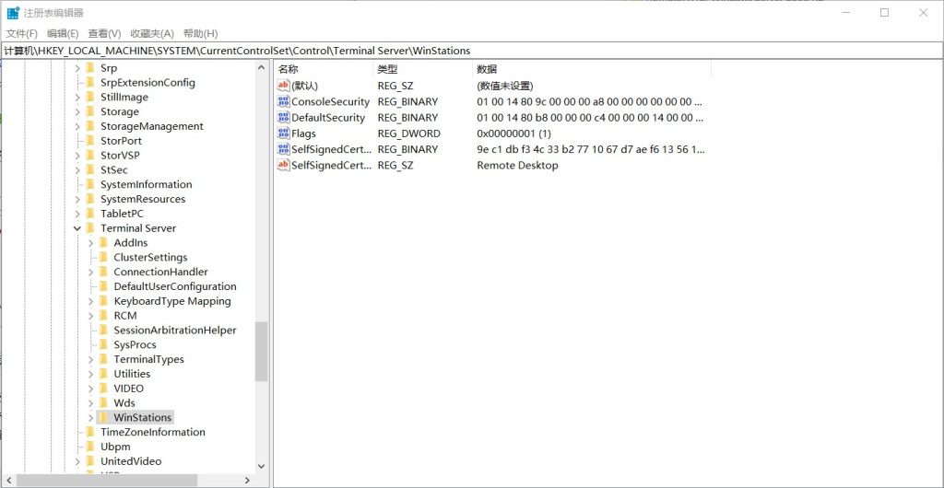The height and width of the screenshot is (488, 944).
Task: Expand the WinStations subkey
Action: (90, 418)
